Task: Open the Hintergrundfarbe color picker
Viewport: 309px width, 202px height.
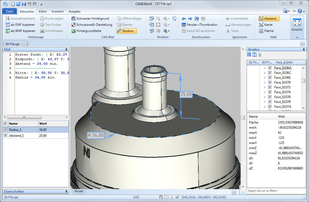Action: [86, 31]
